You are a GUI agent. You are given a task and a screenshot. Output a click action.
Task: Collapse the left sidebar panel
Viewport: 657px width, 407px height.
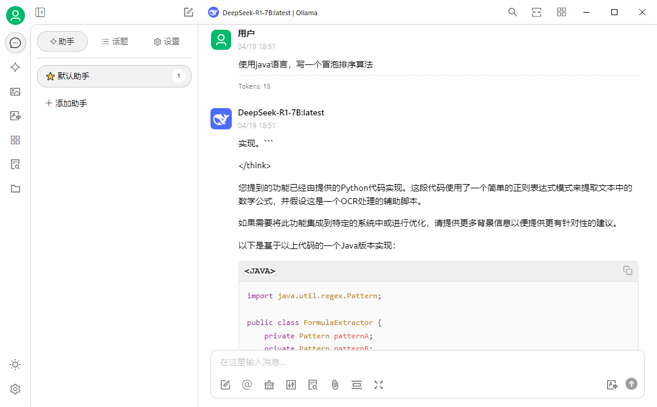[40, 13]
